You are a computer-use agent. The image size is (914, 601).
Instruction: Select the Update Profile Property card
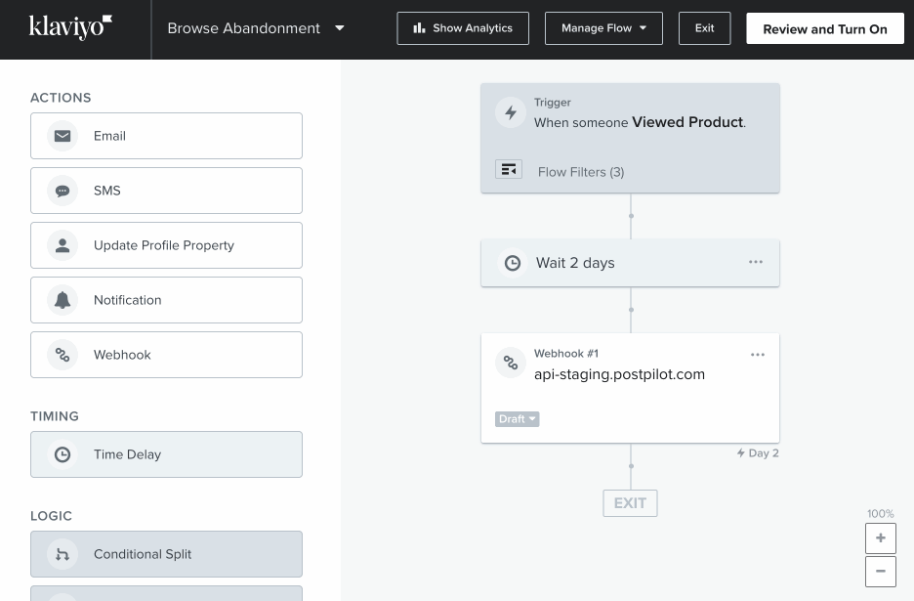point(166,245)
